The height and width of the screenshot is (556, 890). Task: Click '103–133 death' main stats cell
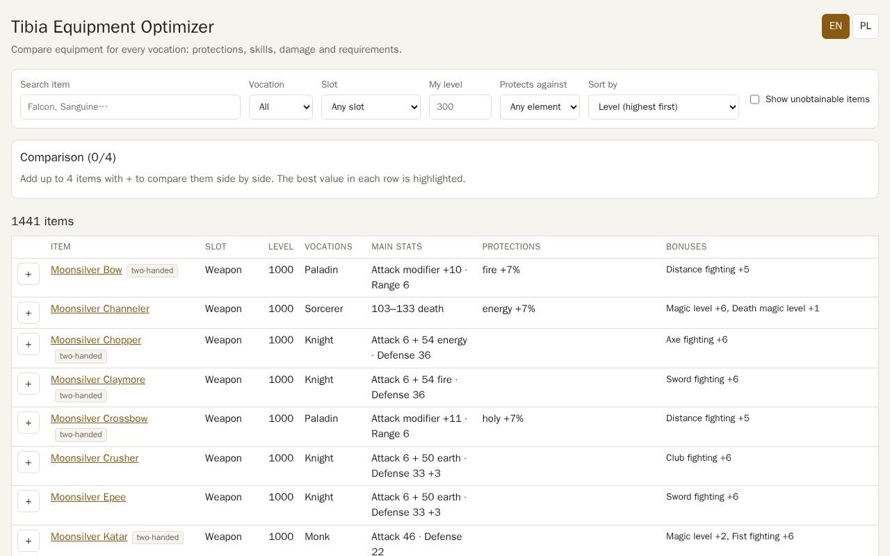tap(407, 309)
